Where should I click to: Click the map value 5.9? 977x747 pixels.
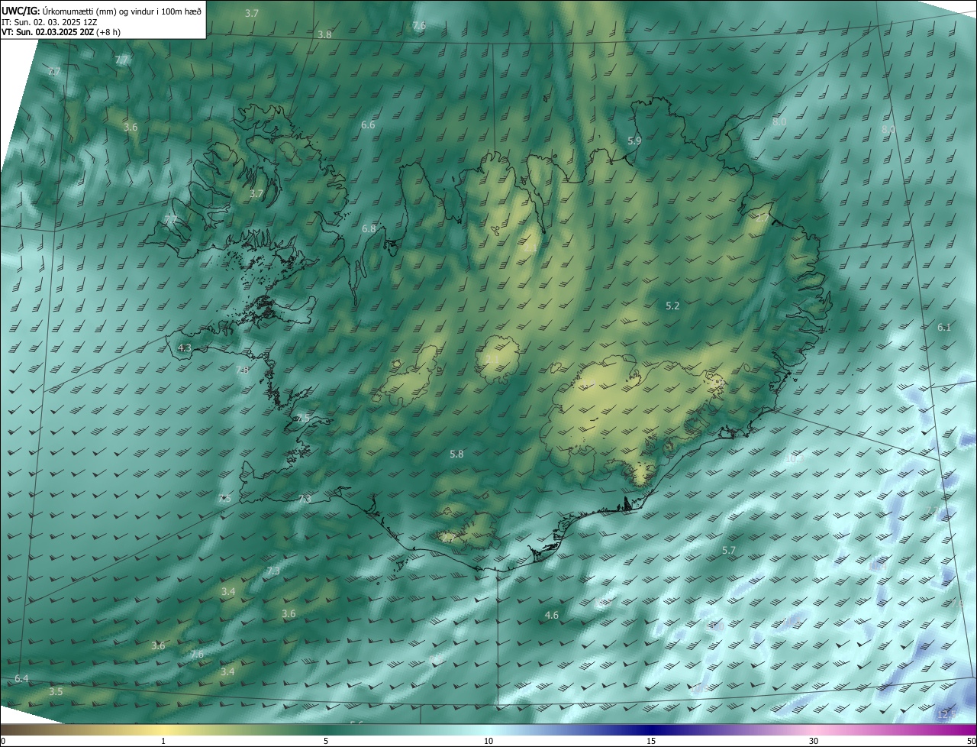click(634, 141)
